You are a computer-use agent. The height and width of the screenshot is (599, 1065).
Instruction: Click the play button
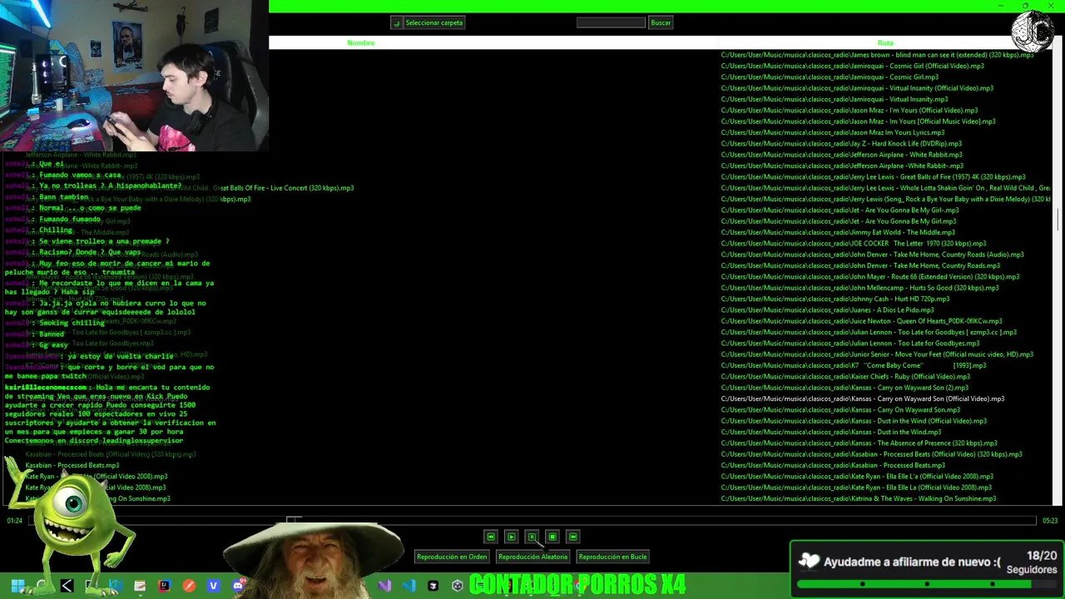click(511, 537)
